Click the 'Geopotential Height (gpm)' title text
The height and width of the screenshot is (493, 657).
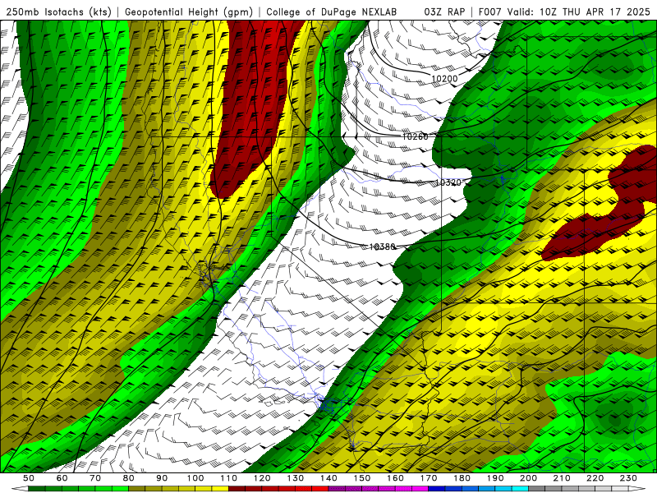(189, 12)
